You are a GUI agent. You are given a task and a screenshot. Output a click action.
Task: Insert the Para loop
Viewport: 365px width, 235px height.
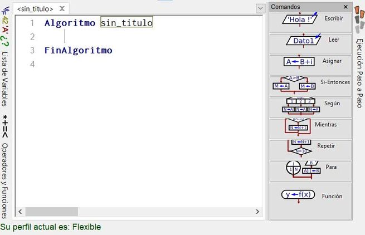(310, 171)
